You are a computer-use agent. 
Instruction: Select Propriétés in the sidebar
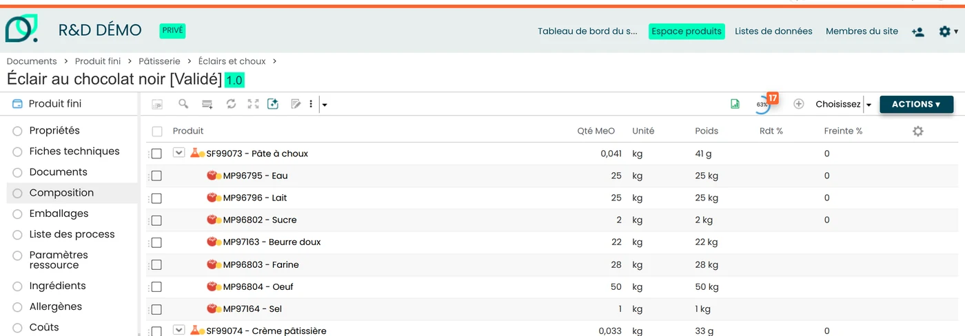(x=54, y=130)
